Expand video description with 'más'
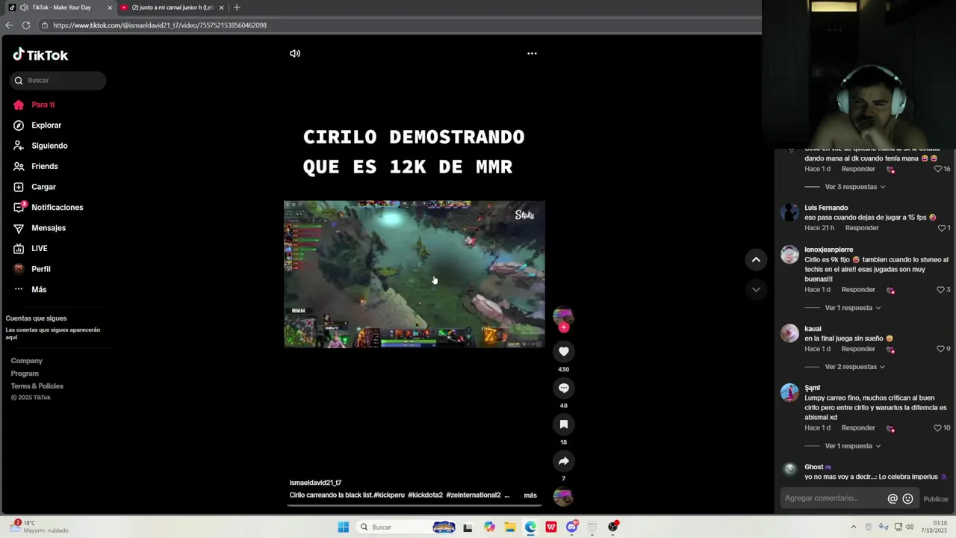The width and height of the screenshot is (956, 538). (x=530, y=495)
